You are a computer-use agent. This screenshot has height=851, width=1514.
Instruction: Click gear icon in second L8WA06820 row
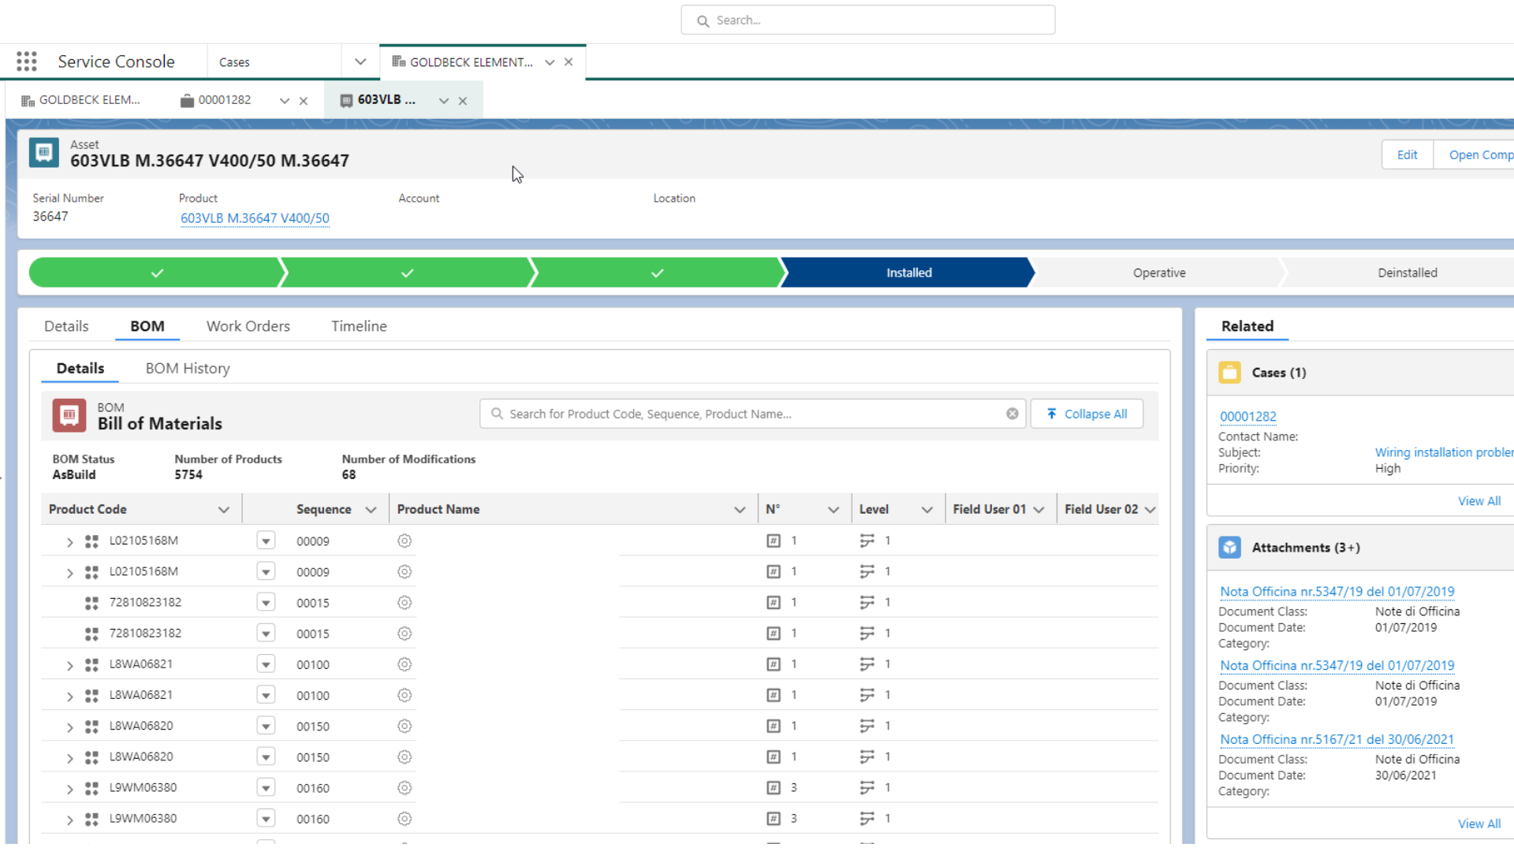[405, 757]
